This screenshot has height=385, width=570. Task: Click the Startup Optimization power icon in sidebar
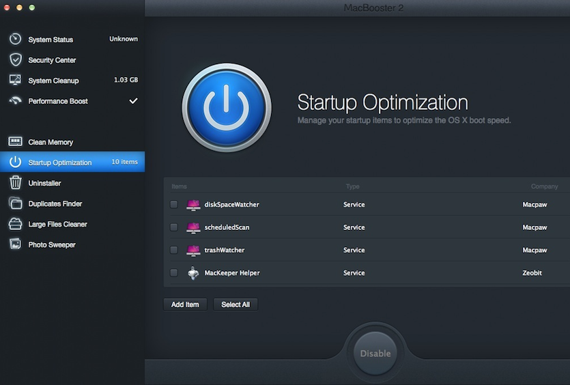point(15,162)
